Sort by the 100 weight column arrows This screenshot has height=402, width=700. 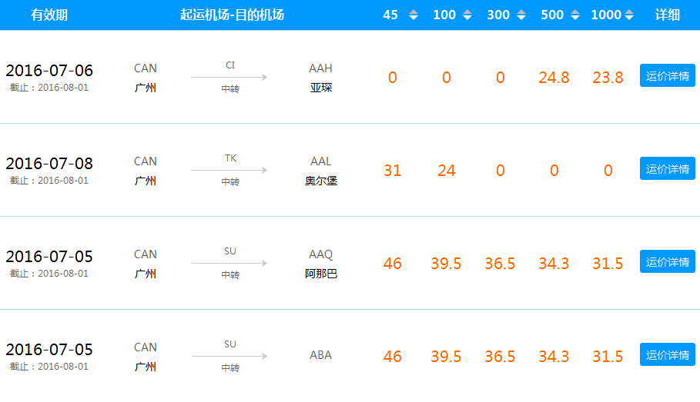click(x=467, y=15)
